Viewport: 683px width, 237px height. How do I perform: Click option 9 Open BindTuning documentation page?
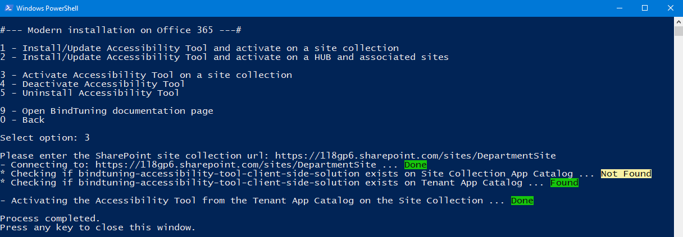point(107,111)
